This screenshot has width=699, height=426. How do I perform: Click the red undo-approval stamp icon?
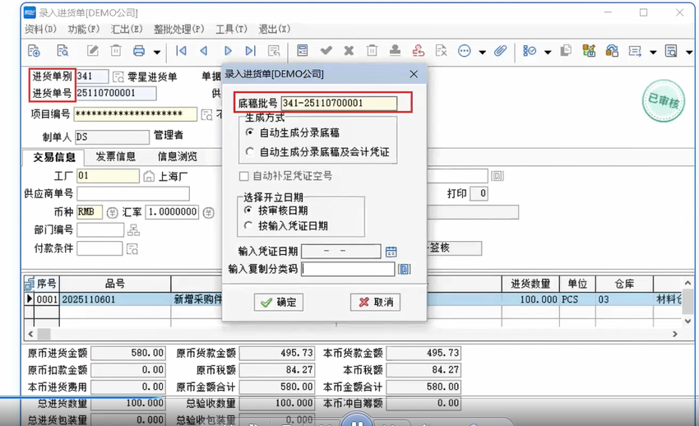coord(418,50)
